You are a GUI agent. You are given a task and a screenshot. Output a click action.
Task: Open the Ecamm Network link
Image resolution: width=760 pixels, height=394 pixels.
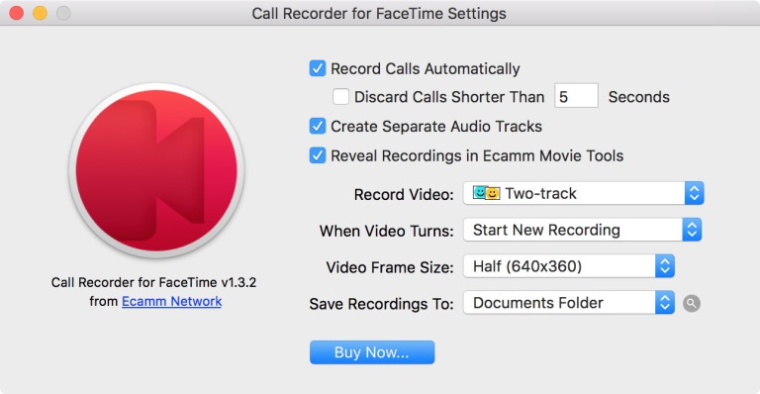pyautogui.click(x=171, y=301)
